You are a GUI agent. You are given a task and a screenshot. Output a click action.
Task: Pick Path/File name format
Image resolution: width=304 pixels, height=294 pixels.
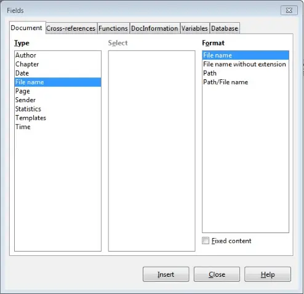pos(246,82)
